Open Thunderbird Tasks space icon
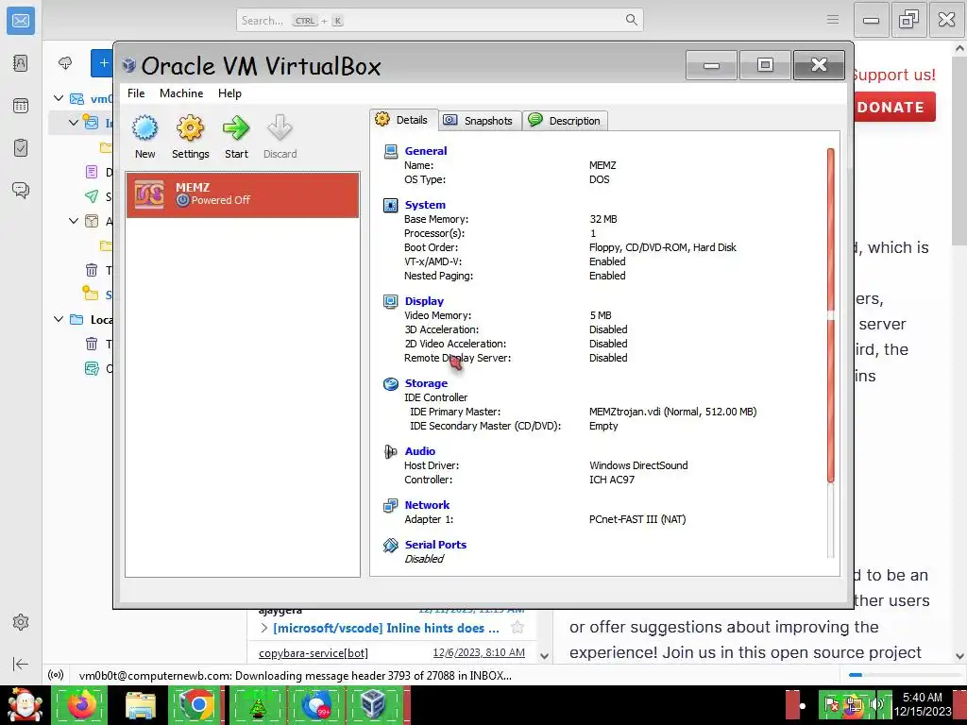 click(21, 148)
